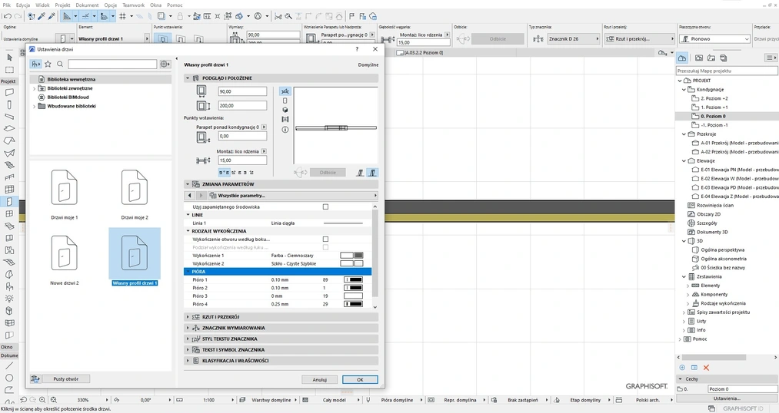Image resolution: width=779 pixels, height=413 pixels.
Task: Expand the STYL TEKSTU ZNACZNIKA panel
Action: coord(188,339)
